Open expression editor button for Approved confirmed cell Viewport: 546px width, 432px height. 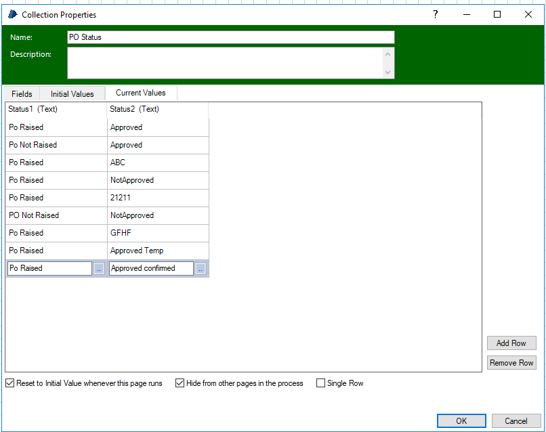[x=201, y=269]
